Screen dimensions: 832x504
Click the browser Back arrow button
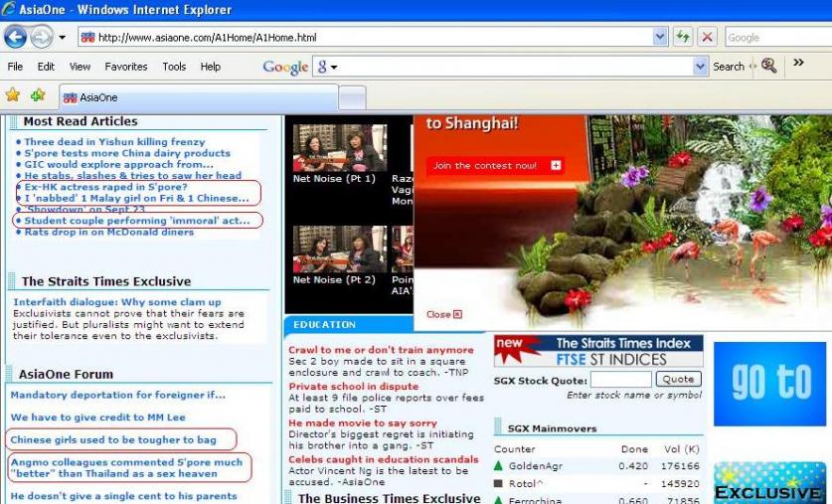pos(15,37)
